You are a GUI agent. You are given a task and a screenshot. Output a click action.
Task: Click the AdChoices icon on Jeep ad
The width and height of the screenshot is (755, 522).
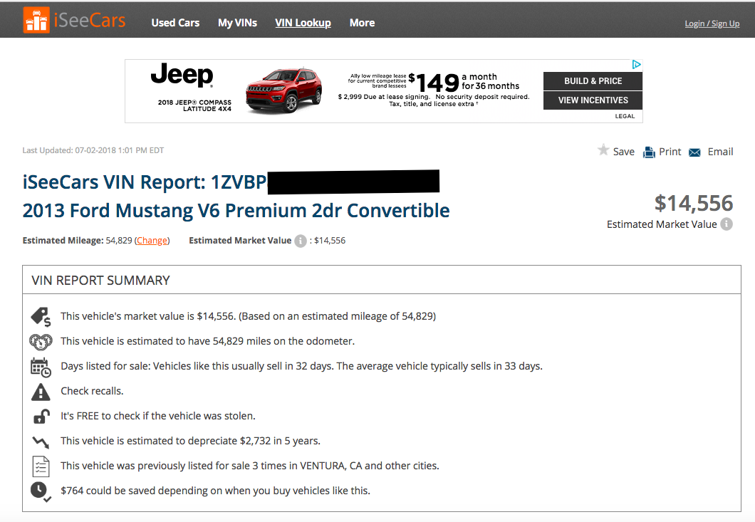click(x=637, y=65)
